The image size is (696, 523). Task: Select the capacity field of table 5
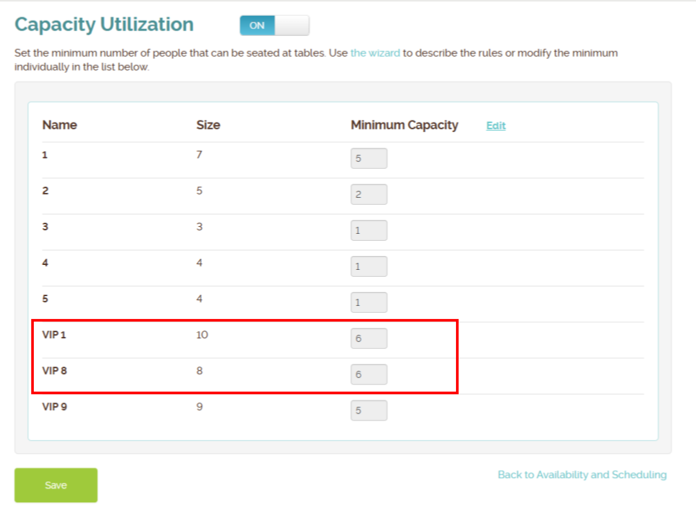pos(369,302)
